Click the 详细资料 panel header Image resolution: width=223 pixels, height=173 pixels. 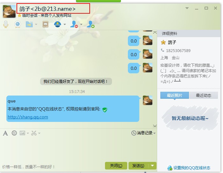click(x=189, y=34)
